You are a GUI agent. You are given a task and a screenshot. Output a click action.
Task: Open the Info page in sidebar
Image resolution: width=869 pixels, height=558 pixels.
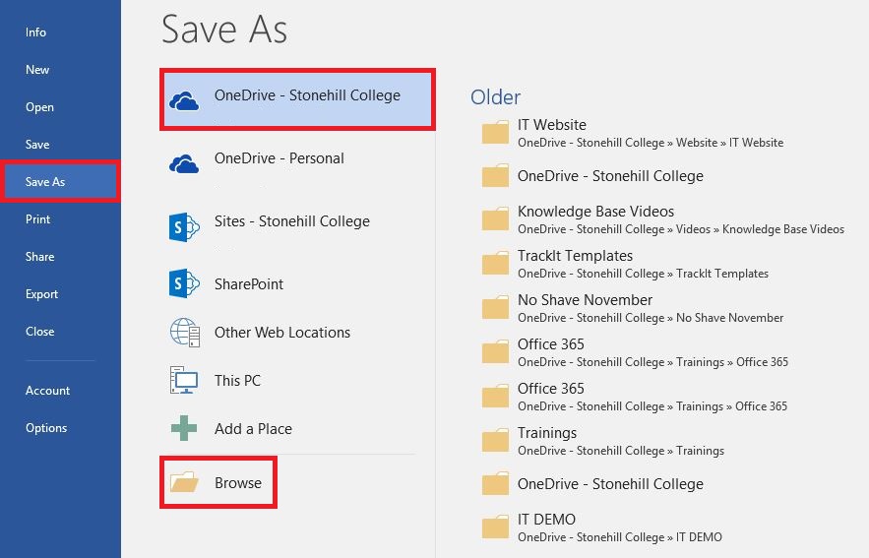pos(35,32)
